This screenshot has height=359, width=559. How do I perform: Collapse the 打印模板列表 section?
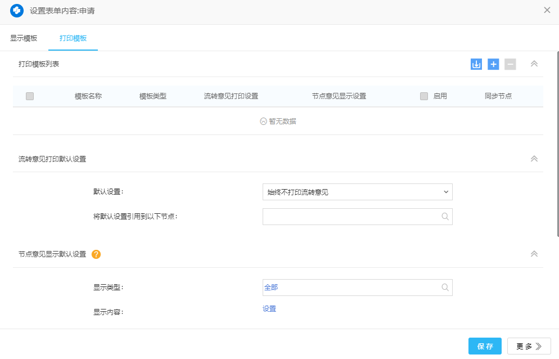pyautogui.click(x=534, y=64)
